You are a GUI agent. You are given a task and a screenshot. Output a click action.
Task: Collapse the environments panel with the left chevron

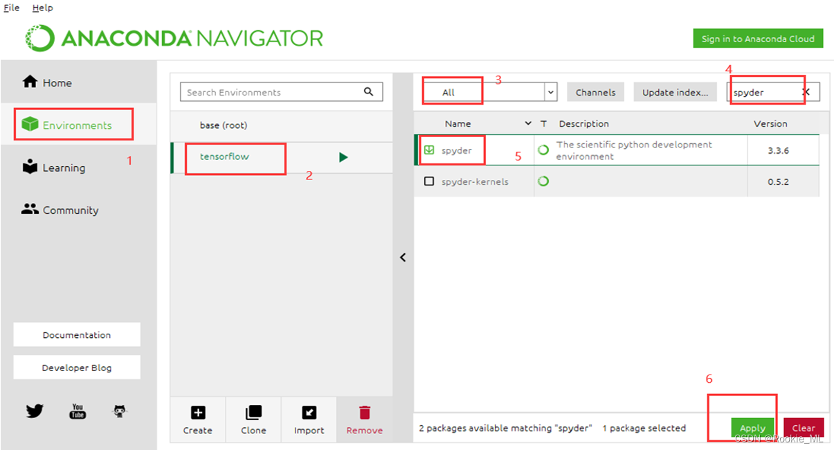click(x=403, y=258)
